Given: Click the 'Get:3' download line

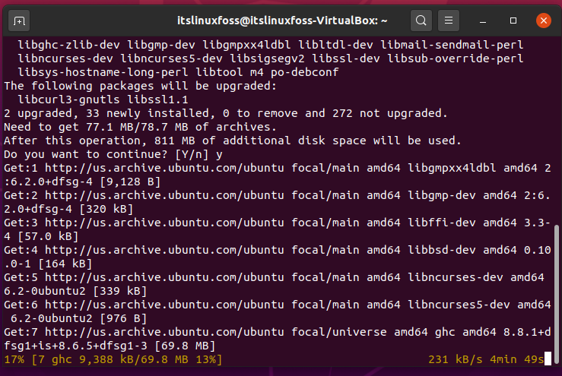Looking at the screenshot, I should coord(278,229).
